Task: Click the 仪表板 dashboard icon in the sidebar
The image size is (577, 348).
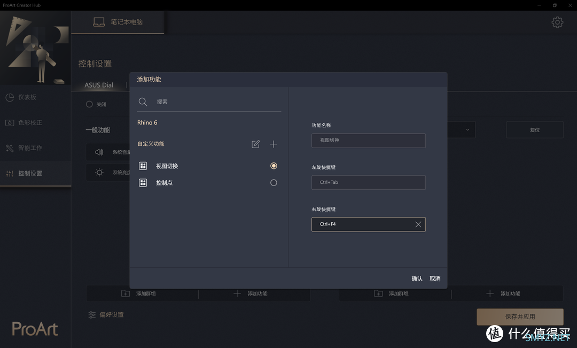Action: tap(10, 97)
